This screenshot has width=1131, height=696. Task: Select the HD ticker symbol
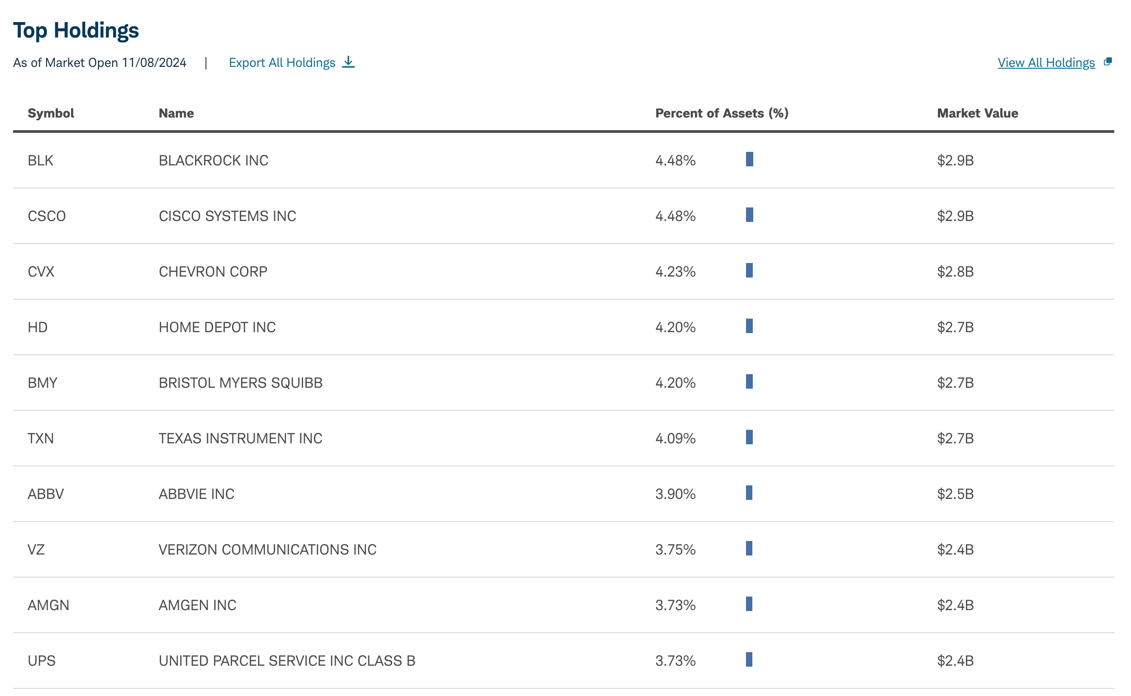tap(38, 328)
